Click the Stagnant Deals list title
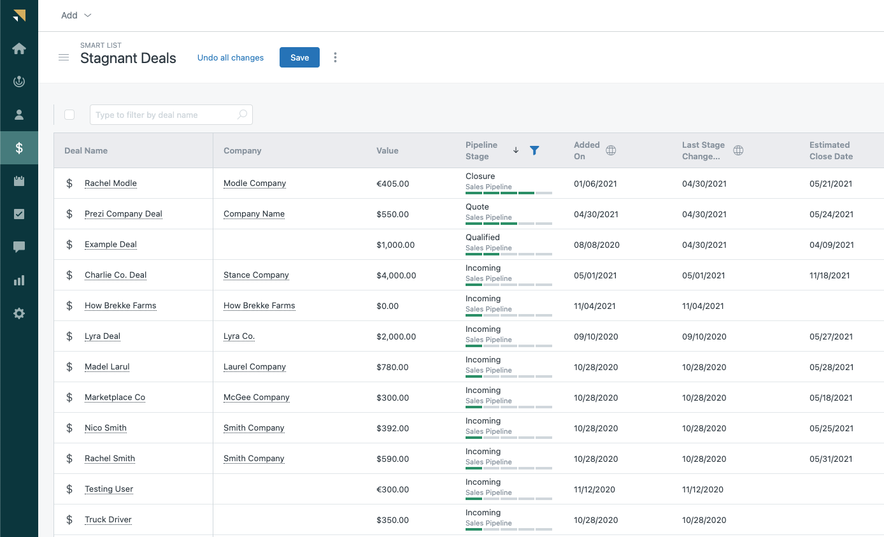The width and height of the screenshot is (884, 537). tap(128, 59)
